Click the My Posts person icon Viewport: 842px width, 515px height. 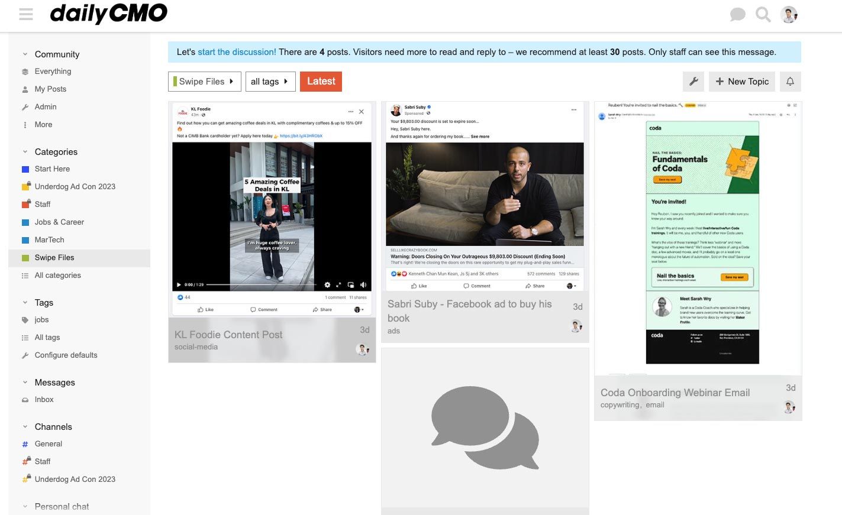coord(25,90)
